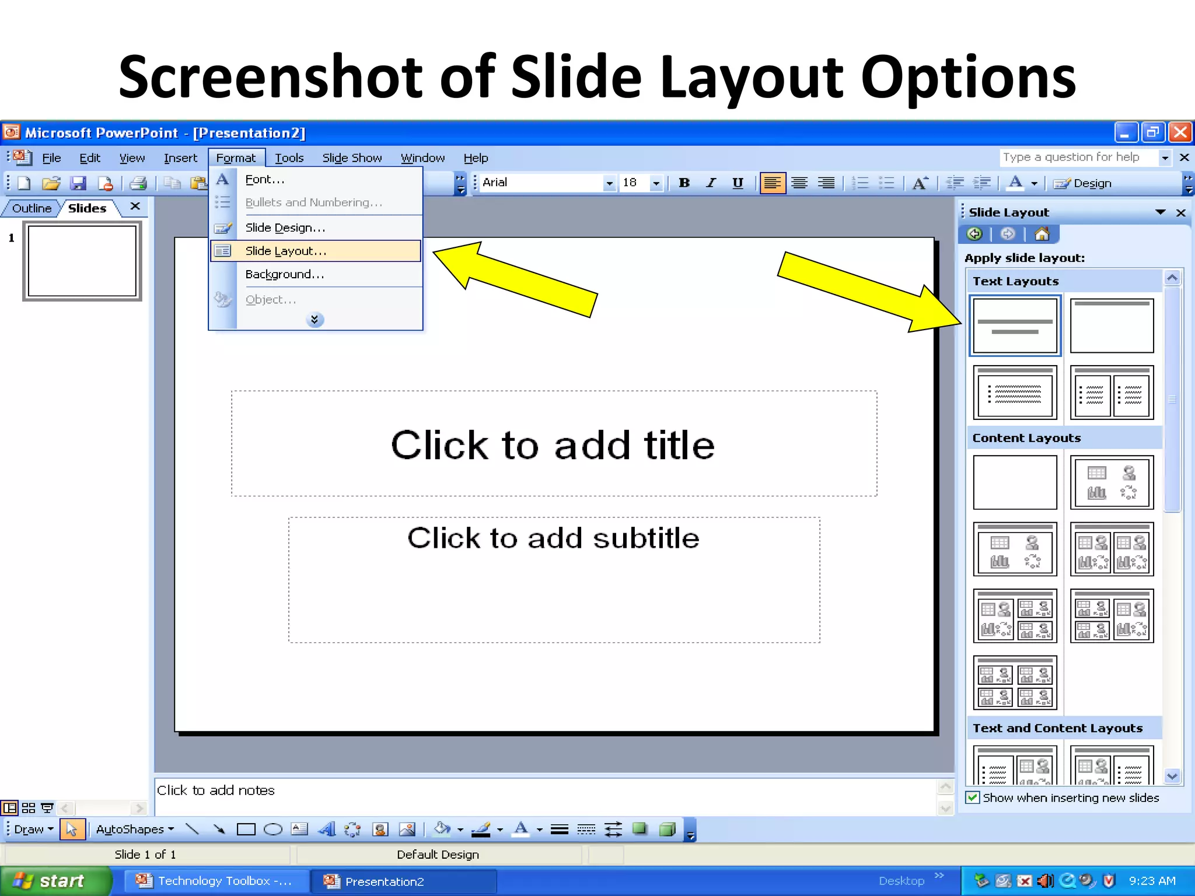Click the Design toolbar button

[1083, 183]
